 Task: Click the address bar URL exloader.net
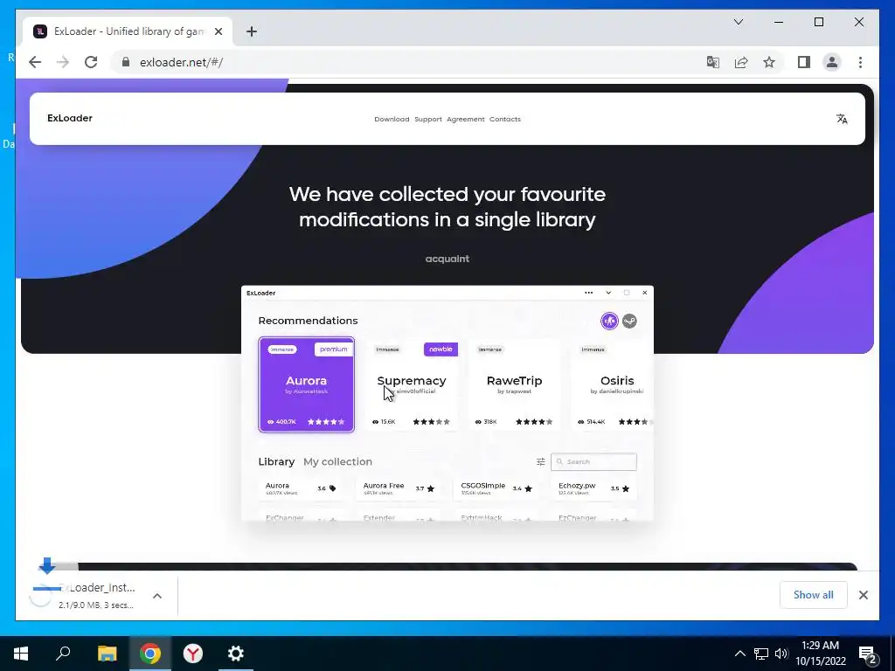point(182,62)
